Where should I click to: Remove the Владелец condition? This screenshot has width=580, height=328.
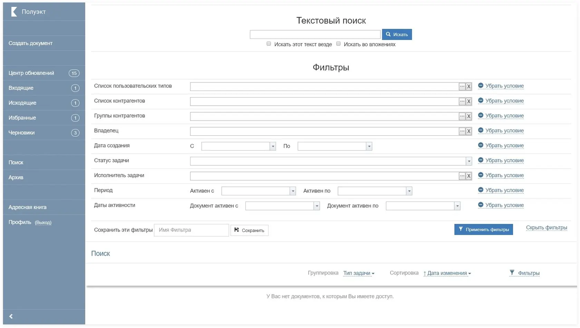point(501,131)
